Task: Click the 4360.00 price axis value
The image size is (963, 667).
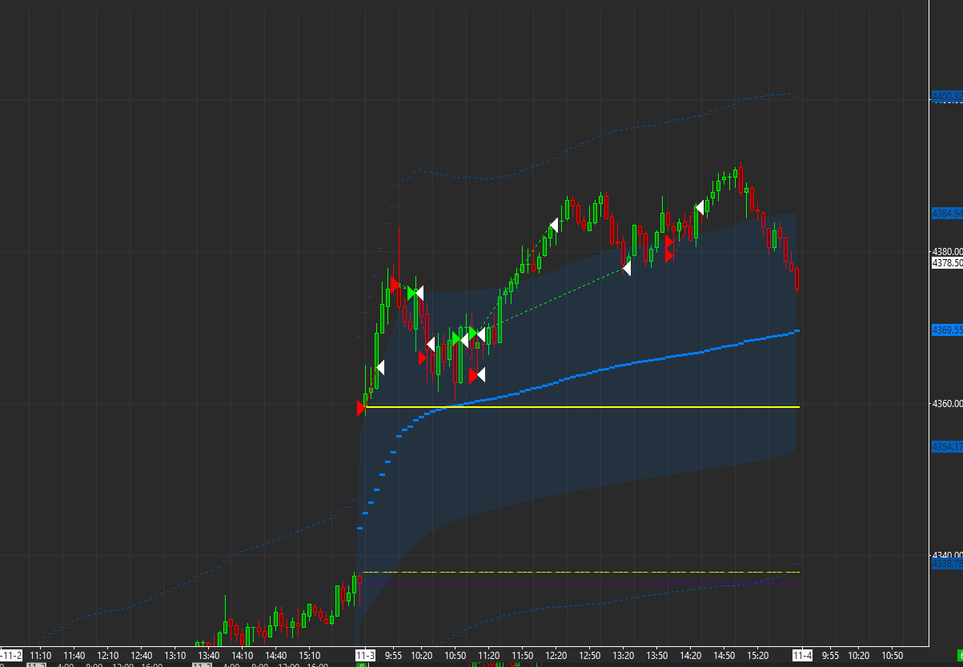Action: tap(947, 404)
